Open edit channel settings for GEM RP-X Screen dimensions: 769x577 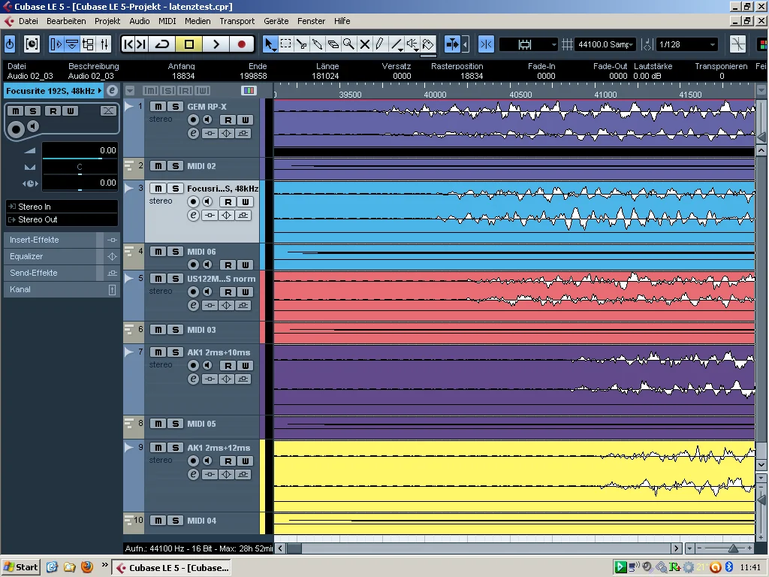[x=193, y=134]
